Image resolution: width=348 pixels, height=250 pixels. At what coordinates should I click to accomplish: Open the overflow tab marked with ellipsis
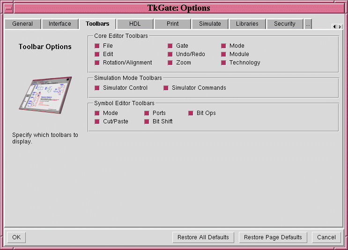click(x=308, y=24)
